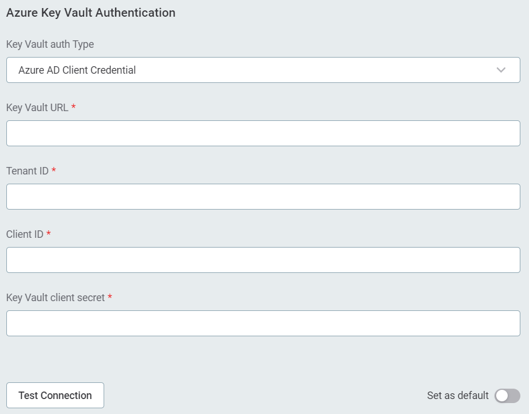
Task: Focus the Key Vault URL input field
Action: pyautogui.click(x=263, y=134)
